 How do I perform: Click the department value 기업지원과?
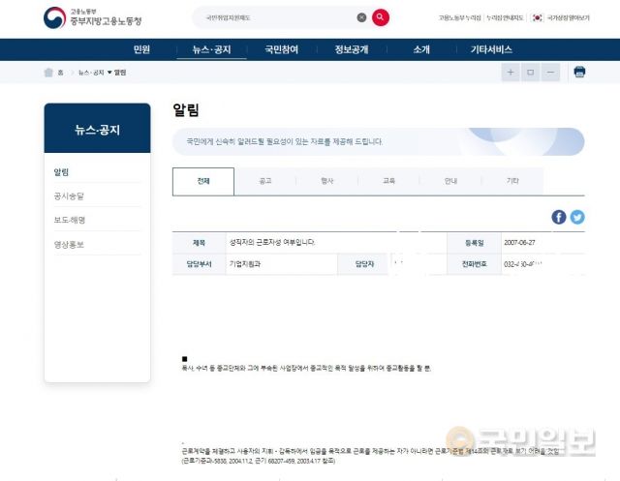click(x=245, y=264)
